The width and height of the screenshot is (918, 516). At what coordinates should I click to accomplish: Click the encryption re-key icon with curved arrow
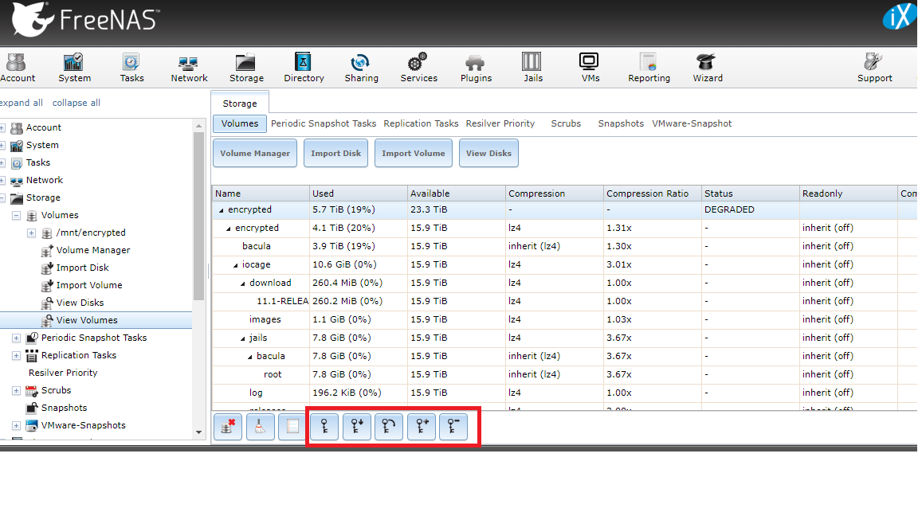(389, 427)
